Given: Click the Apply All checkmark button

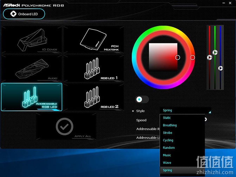Looking at the screenshot, I should tap(65, 127).
